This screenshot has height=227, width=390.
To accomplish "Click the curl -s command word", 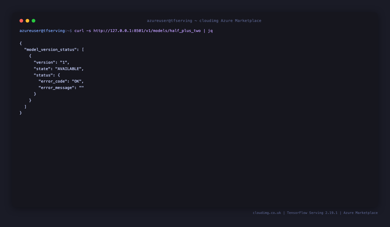I will click(x=83, y=31).
